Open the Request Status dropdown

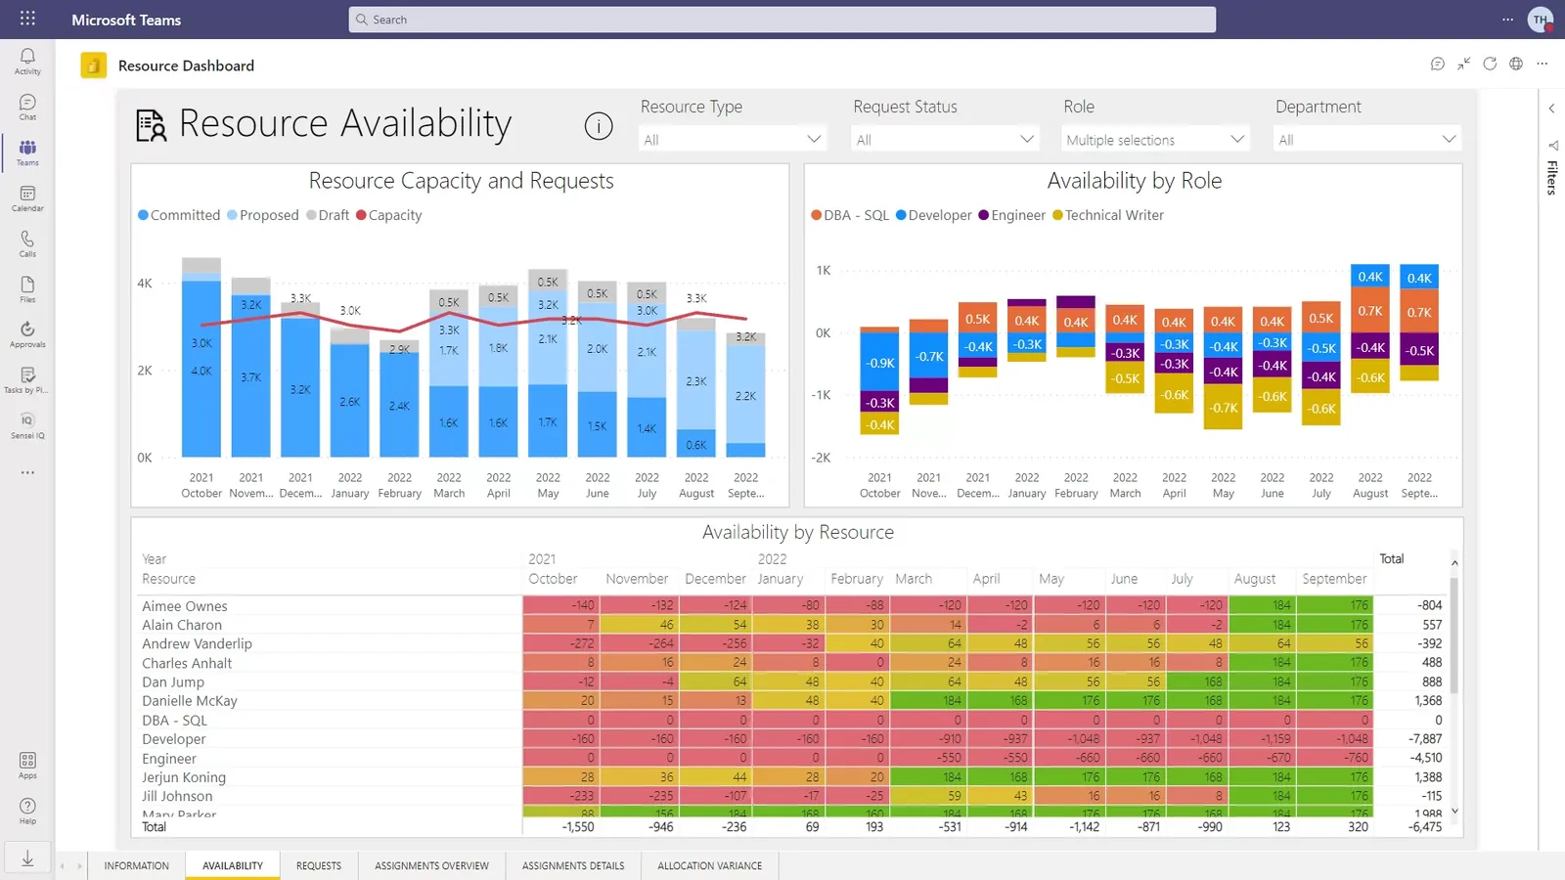945,140
